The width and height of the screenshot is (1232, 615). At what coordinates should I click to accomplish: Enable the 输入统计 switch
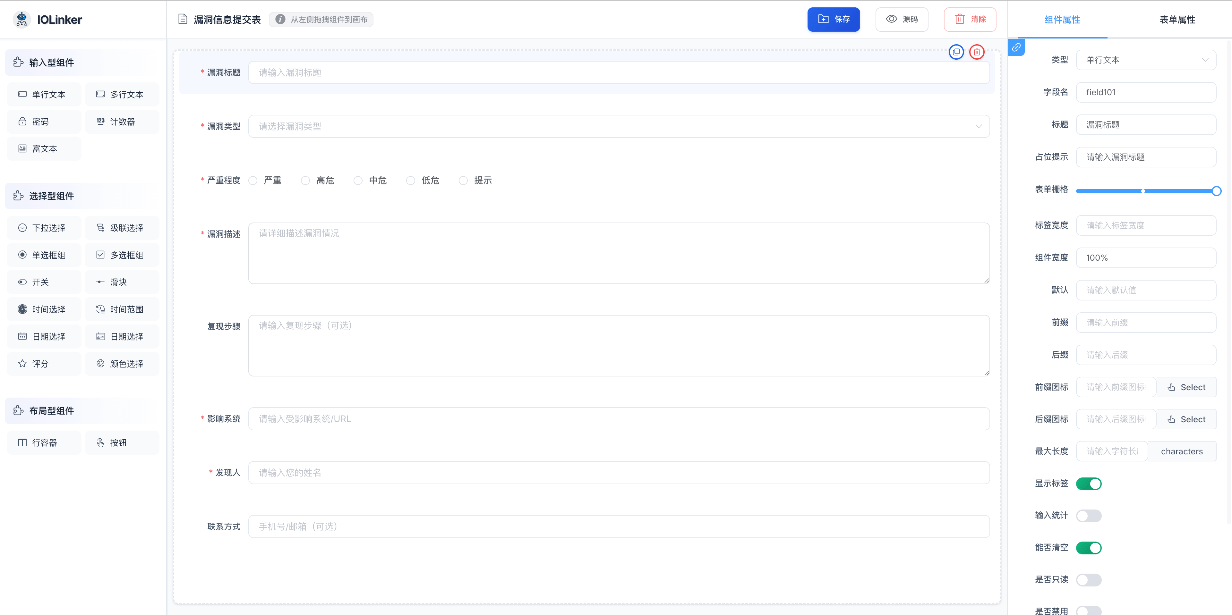point(1089,516)
